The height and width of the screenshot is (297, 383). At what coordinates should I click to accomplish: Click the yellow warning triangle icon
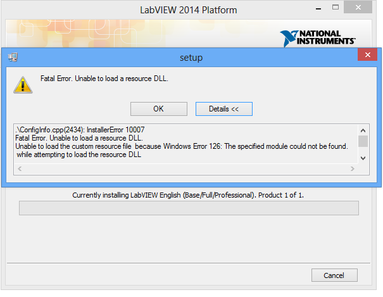tap(23, 85)
